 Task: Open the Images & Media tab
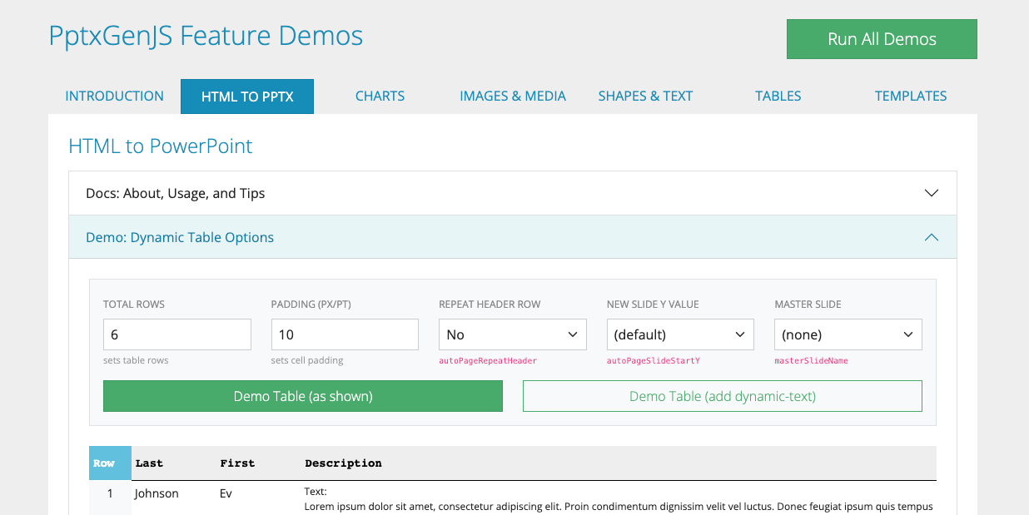513,96
